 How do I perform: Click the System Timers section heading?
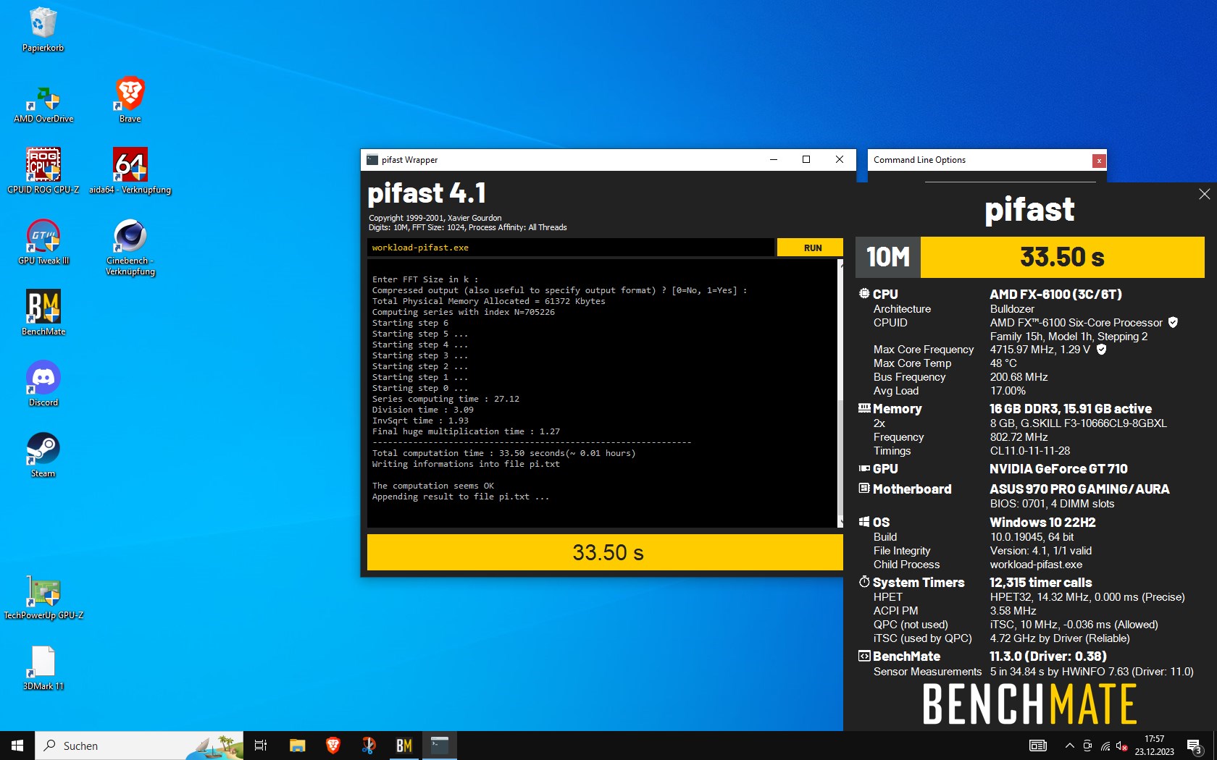coord(918,583)
